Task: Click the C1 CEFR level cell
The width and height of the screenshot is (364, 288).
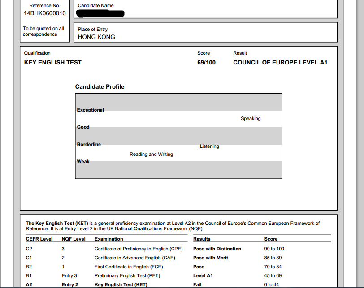Action: 29,258
